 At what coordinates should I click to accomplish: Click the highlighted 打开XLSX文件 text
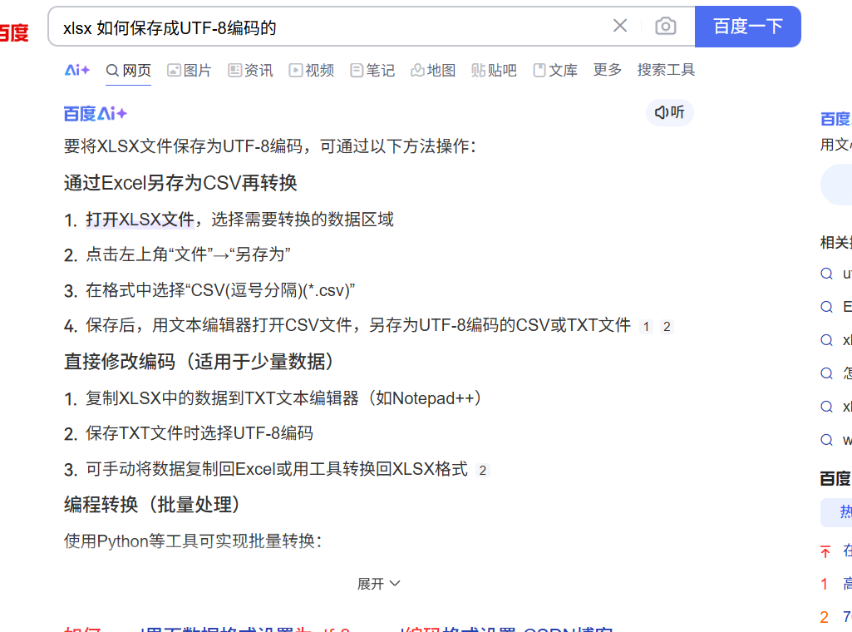point(140,220)
